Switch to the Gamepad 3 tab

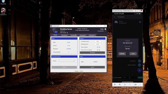(x=83, y=35)
